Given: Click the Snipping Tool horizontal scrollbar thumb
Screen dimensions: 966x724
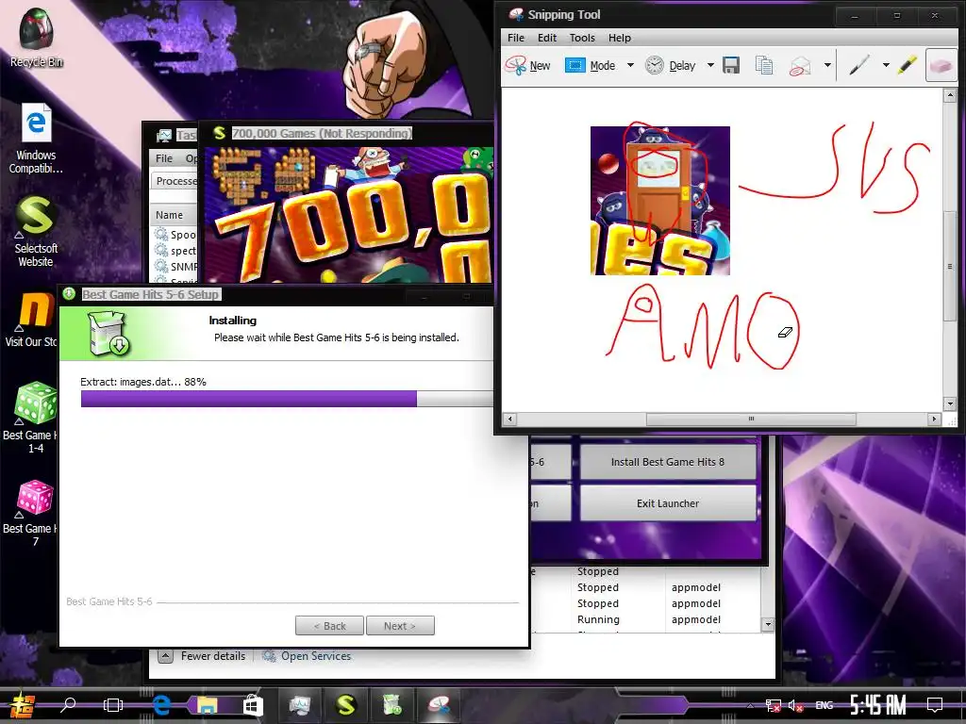Looking at the screenshot, I should pos(750,419).
